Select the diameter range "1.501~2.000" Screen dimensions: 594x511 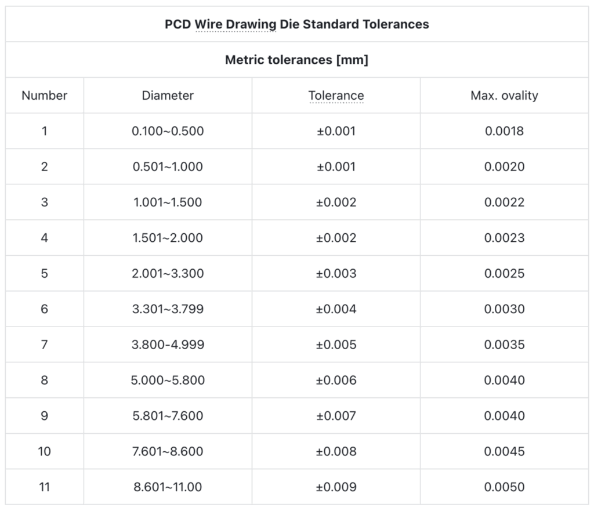click(x=168, y=238)
